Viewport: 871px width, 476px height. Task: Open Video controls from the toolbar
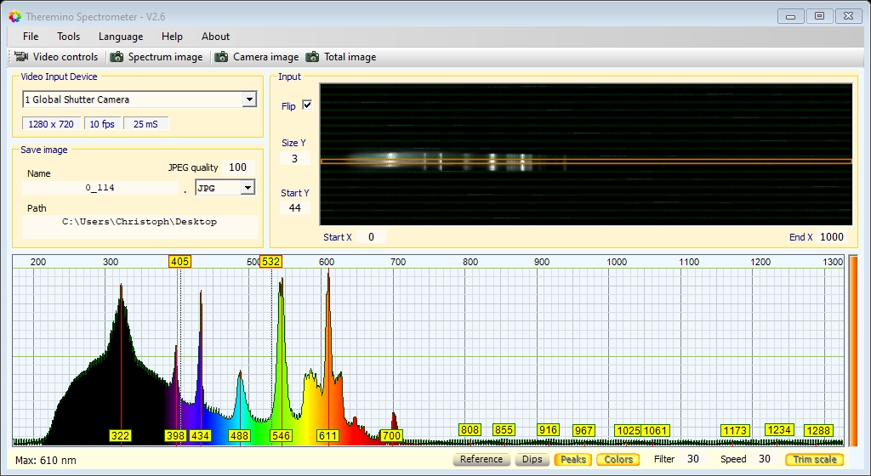(x=56, y=57)
